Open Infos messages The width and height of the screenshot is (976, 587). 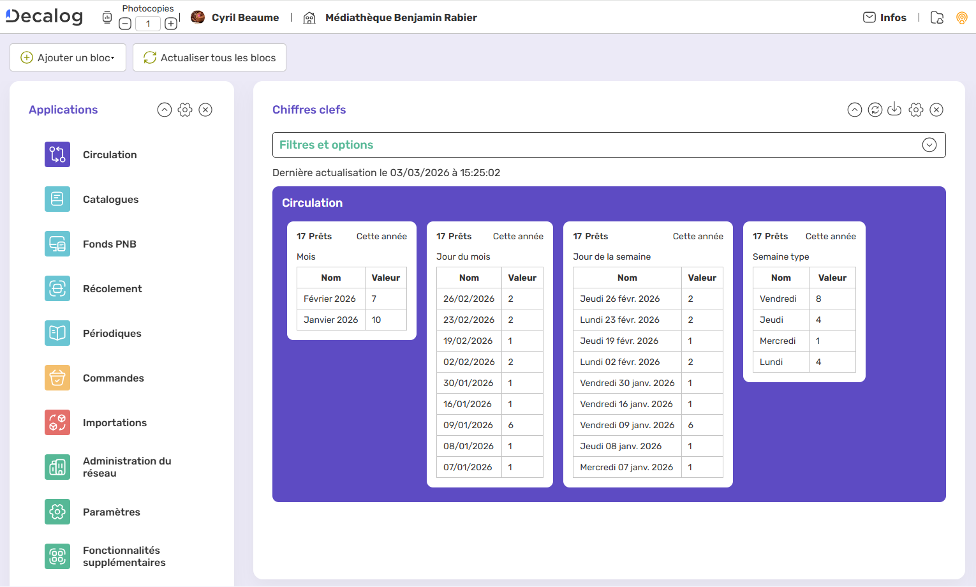click(885, 17)
